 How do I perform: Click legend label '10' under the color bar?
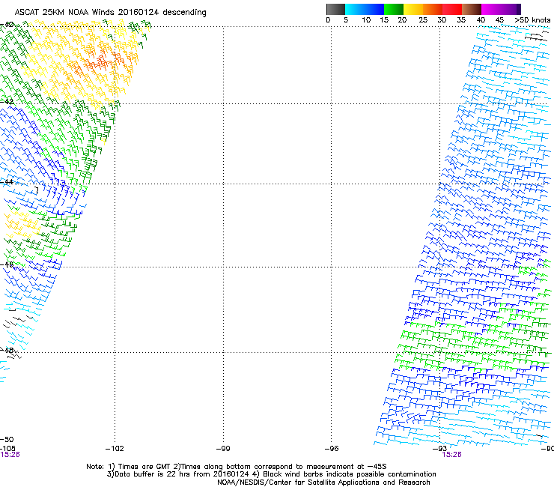(366, 20)
